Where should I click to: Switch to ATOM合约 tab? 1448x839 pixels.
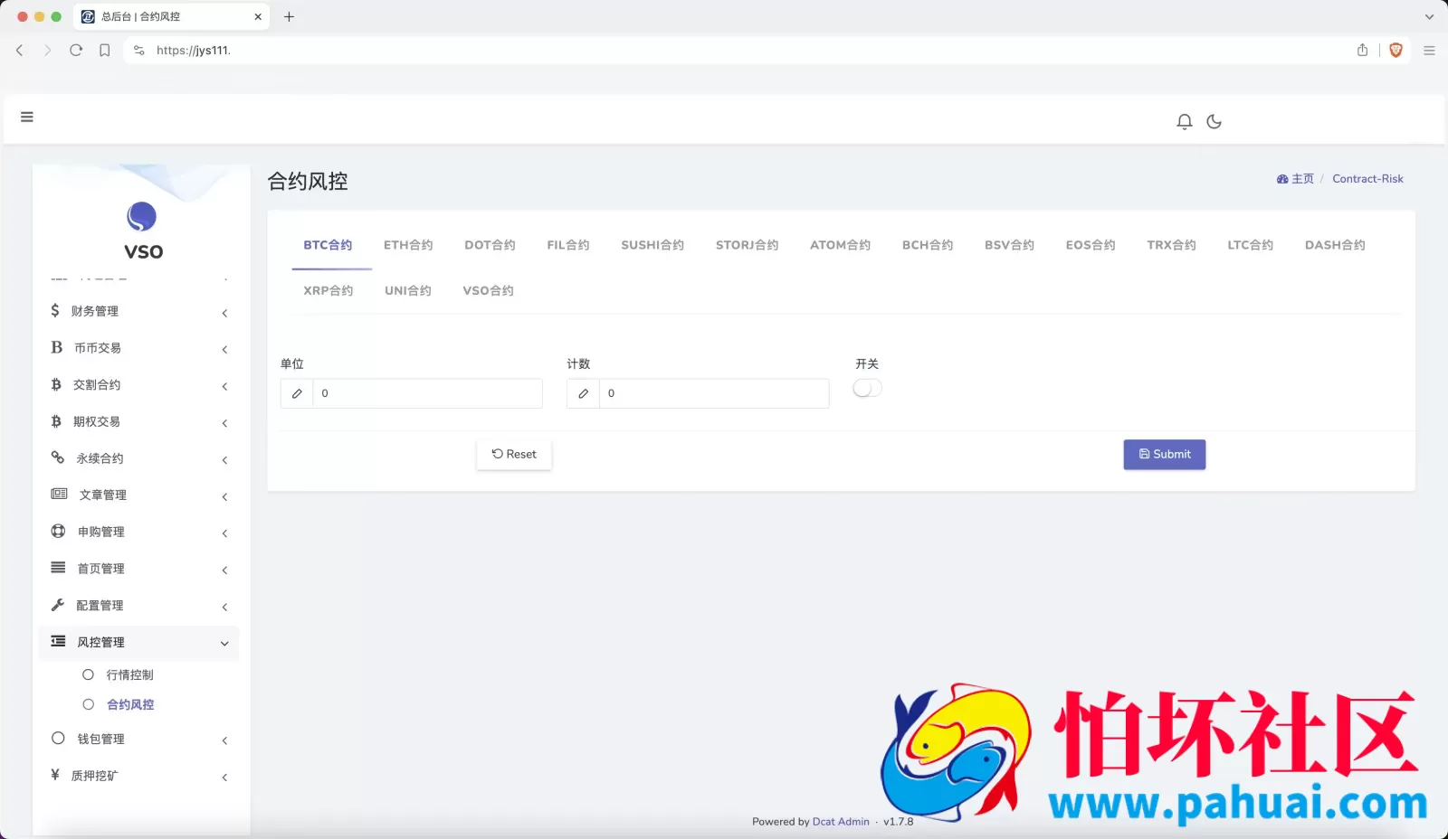click(840, 245)
